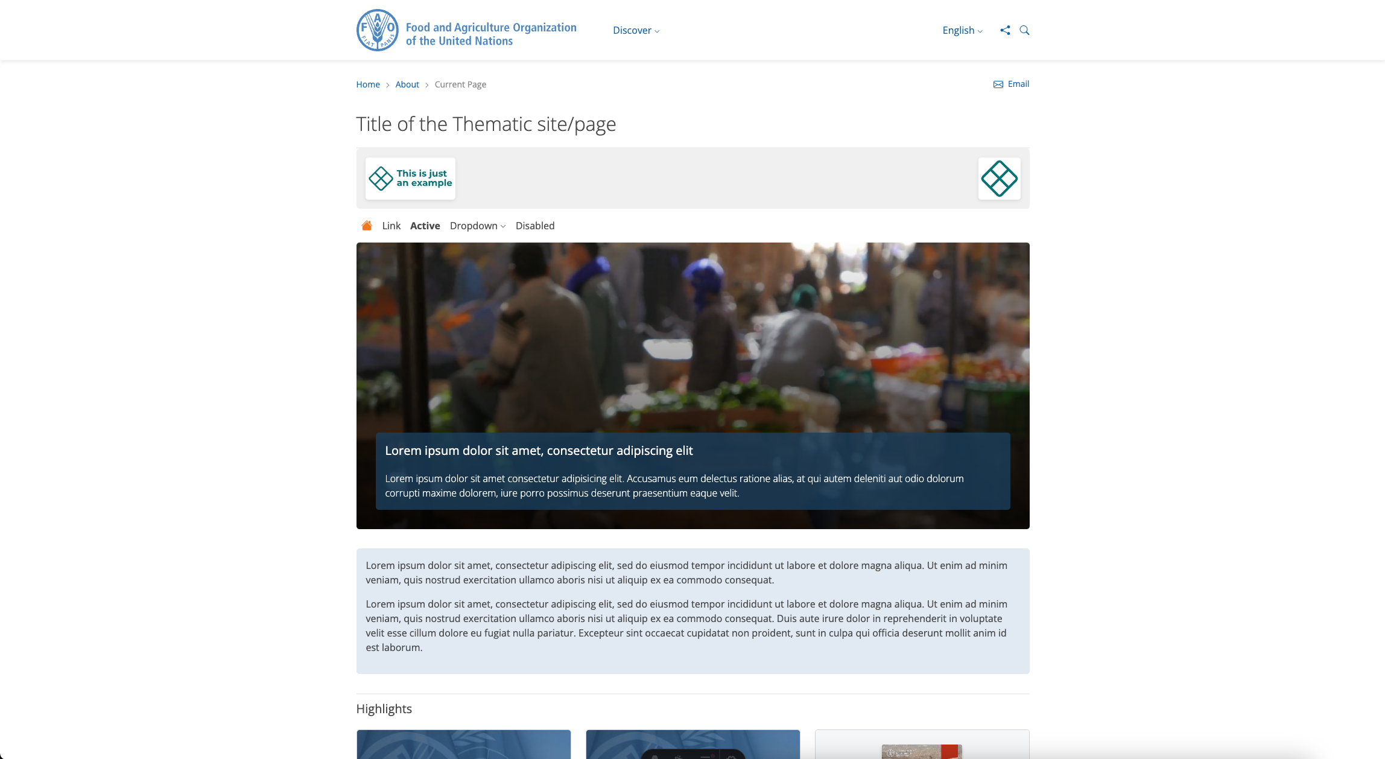Viewport: 1385px width, 759px height.
Task: Click the diamond logo icon top-right
Action: click(x=999, y=177)
